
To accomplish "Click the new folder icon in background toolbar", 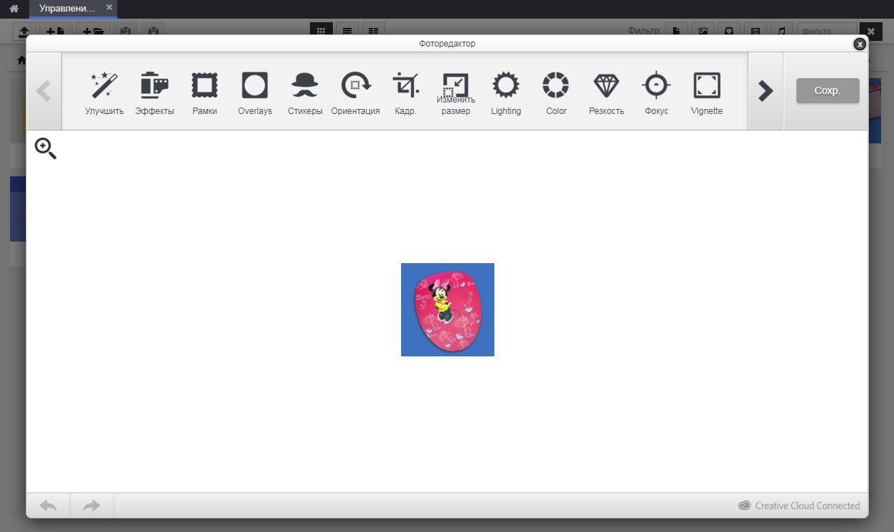I will coord(93,32).
